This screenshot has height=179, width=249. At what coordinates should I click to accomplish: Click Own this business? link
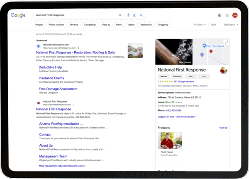coord(186,117)
